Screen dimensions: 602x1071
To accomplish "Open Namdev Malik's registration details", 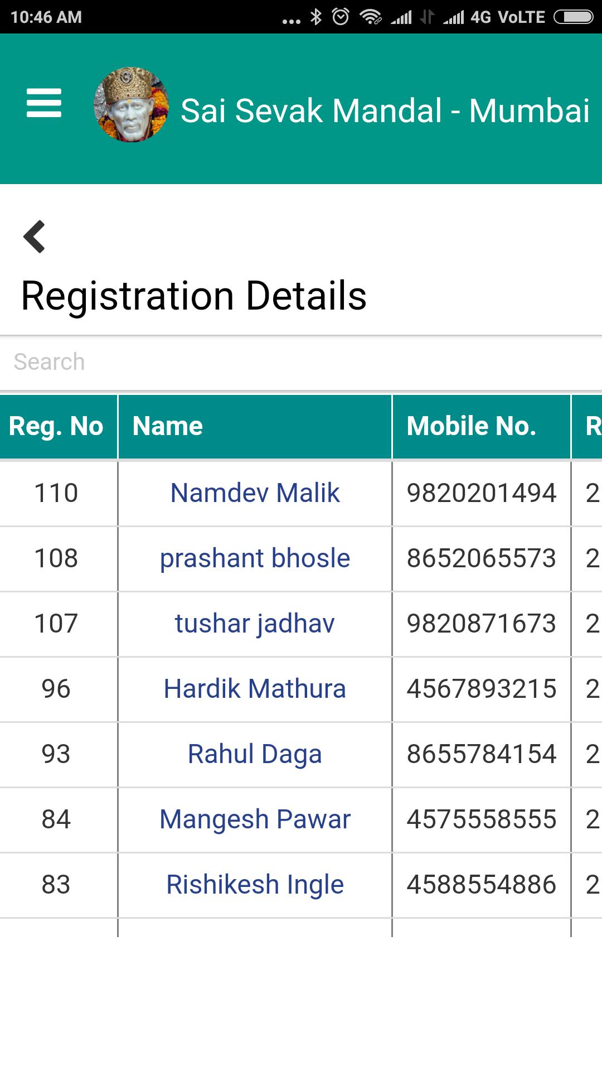I will click(x=255, y=493).
